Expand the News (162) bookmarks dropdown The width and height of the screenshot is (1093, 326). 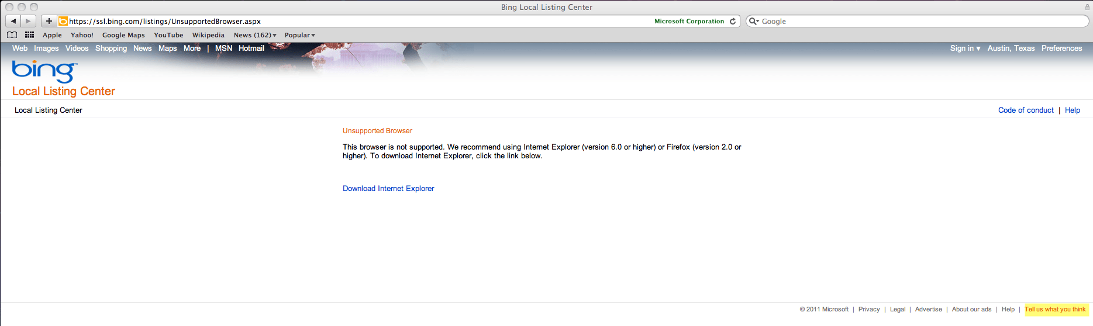point(255,35)
